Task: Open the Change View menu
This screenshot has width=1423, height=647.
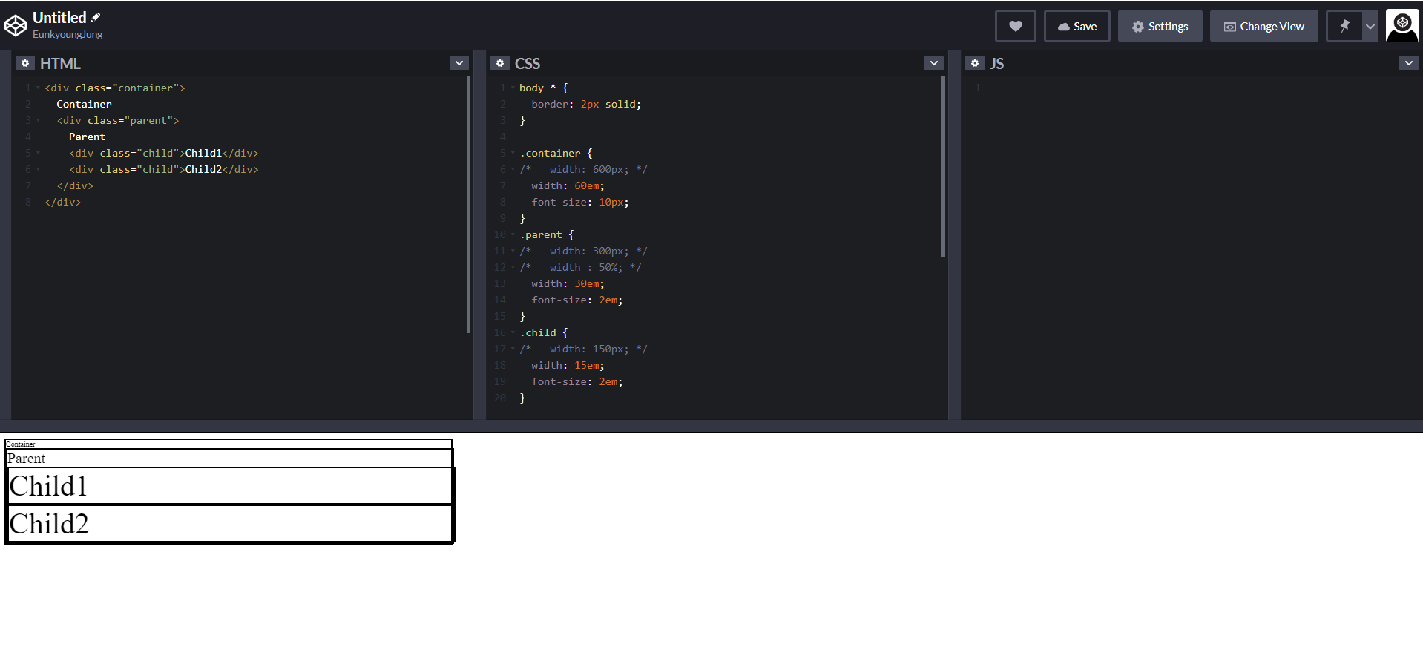Action: point(1263,26)
